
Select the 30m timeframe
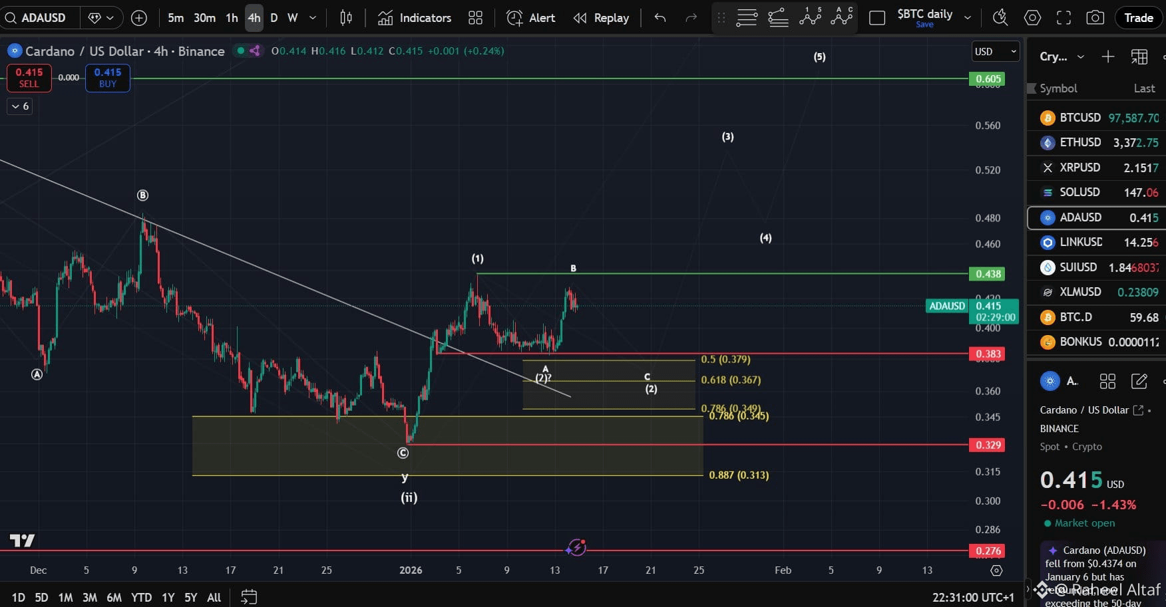click(204, 18)
